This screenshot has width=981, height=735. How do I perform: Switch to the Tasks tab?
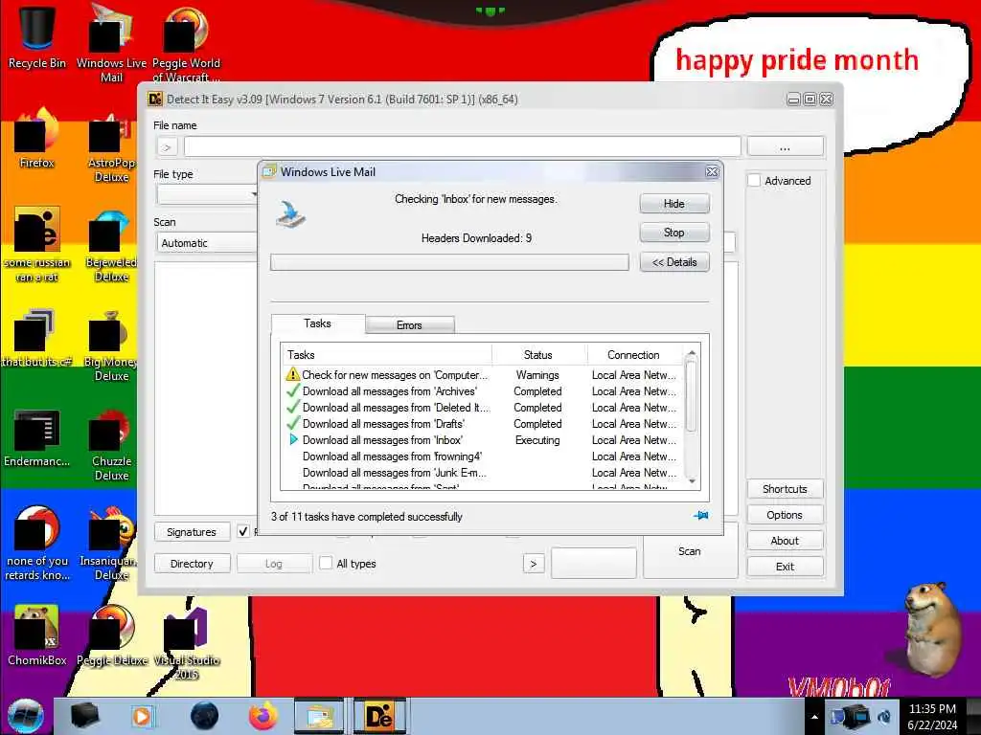[318, 323]
